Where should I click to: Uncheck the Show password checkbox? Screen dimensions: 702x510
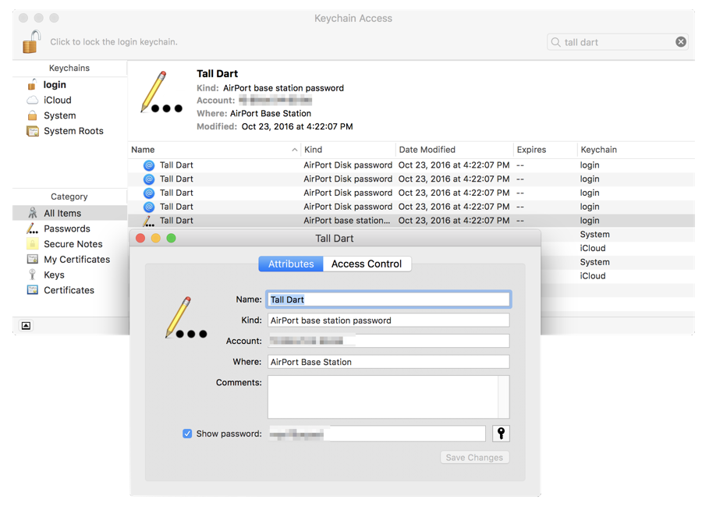pyautogui.click(x=187, y=434)
